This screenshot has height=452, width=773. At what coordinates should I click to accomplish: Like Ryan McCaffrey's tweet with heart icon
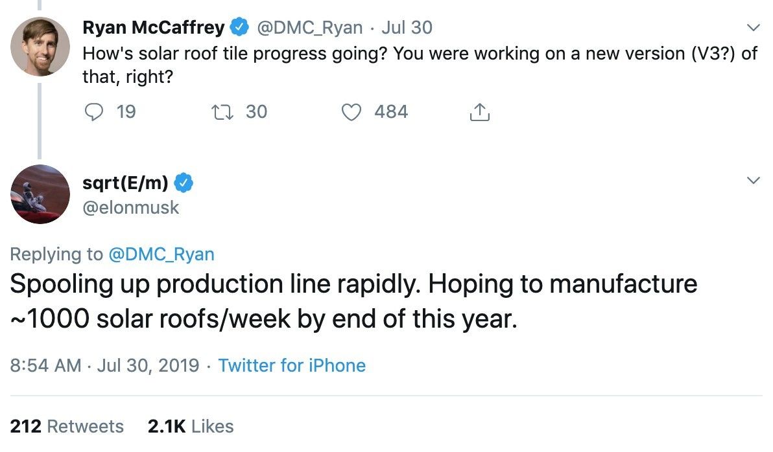(351, 113)
